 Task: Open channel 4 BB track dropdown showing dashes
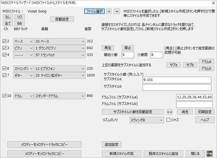[x=24, y=55]
